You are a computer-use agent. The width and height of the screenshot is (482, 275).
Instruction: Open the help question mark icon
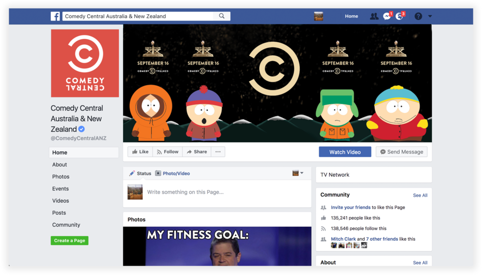[x=418, y=16]
